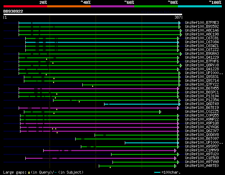Click the UniRef100_P13194 hit label
The height and width of the screenshot is (175, 225).
click(202, 96)
